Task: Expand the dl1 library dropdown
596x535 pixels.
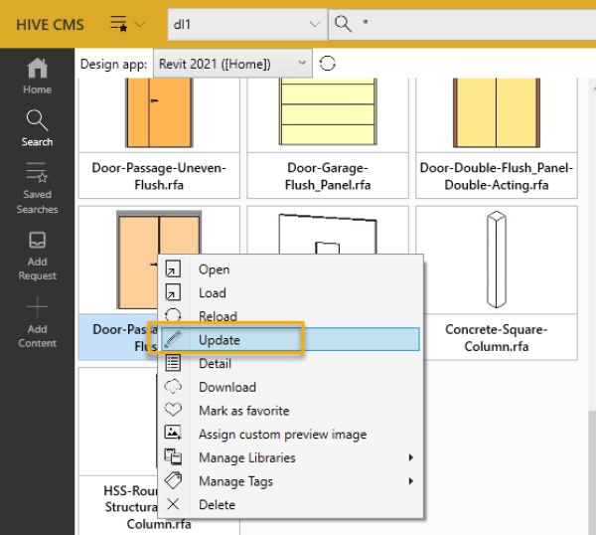Action: (314, 23)
